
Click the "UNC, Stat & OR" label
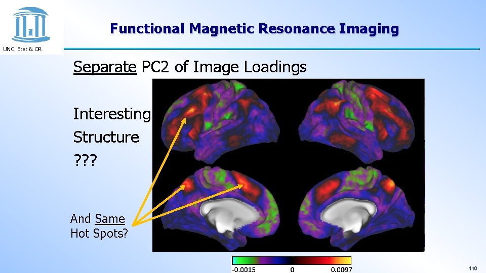(22, 49)
